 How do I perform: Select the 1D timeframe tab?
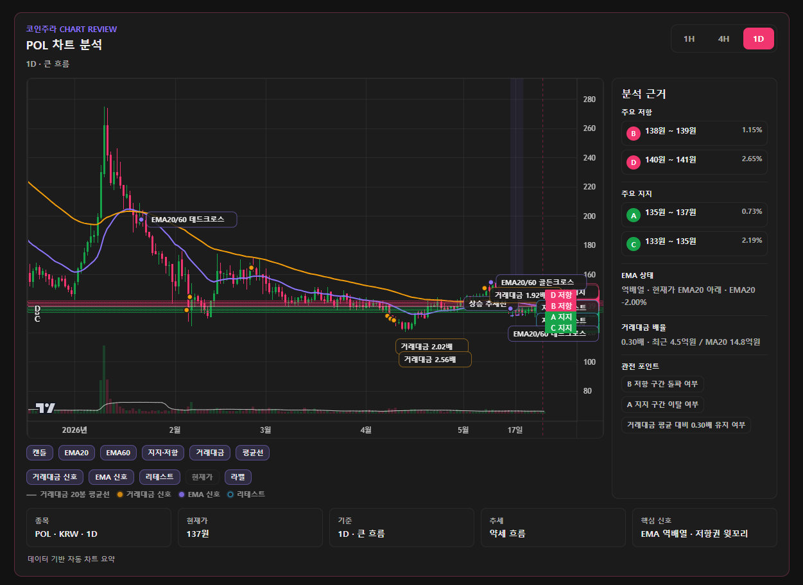(x=758, y=39)
